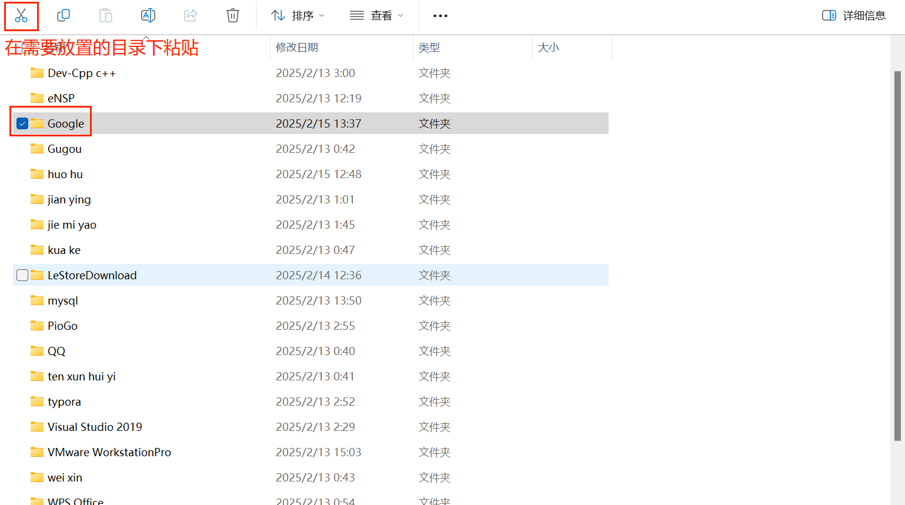Click the Delete trash can icon
This screenshot has height=505, width=905.
coord(233,16)
